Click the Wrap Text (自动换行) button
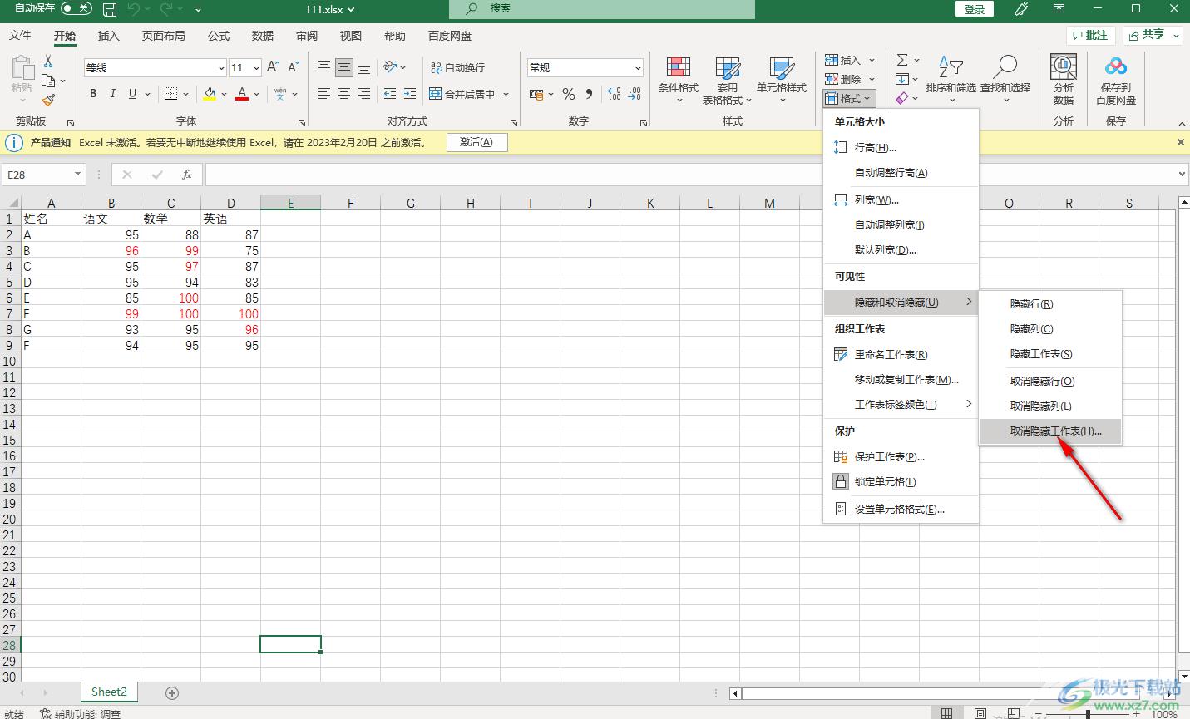The height and width of the screenshot is (719, 1190). 457,67
